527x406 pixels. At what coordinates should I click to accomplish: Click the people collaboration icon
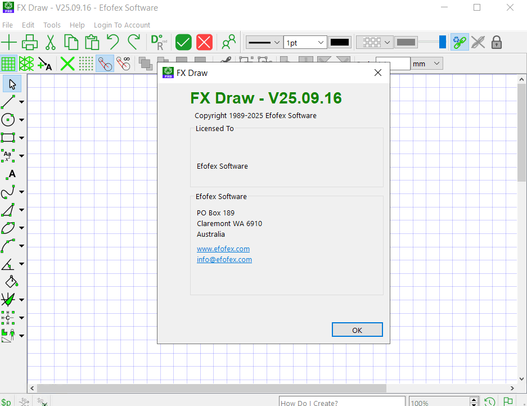[229, 42]
